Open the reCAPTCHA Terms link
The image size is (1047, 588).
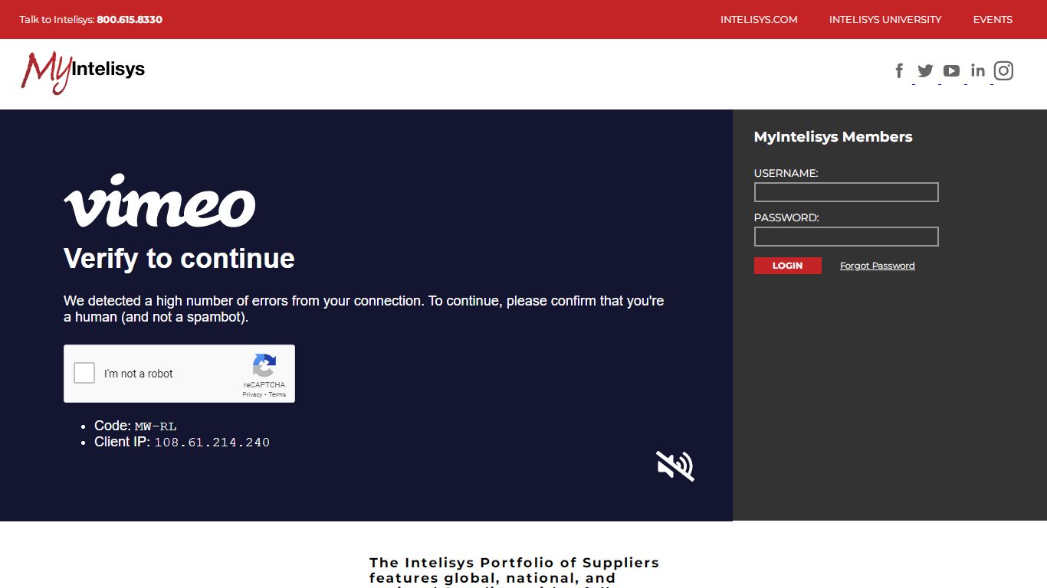point(277,395)
